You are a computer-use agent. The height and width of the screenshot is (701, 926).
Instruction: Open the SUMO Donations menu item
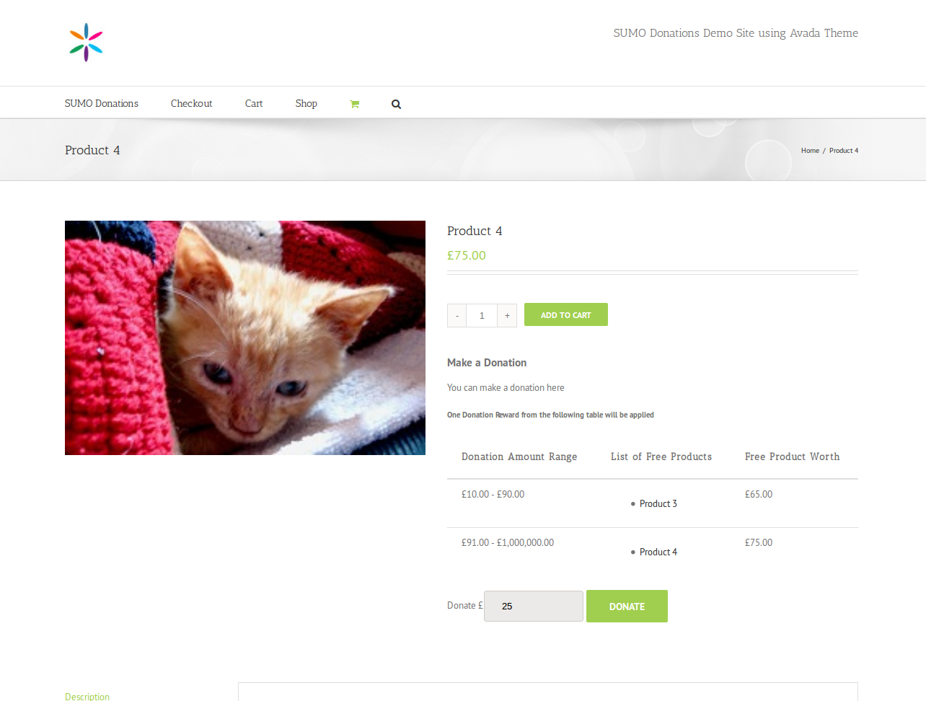coord(102,103)
